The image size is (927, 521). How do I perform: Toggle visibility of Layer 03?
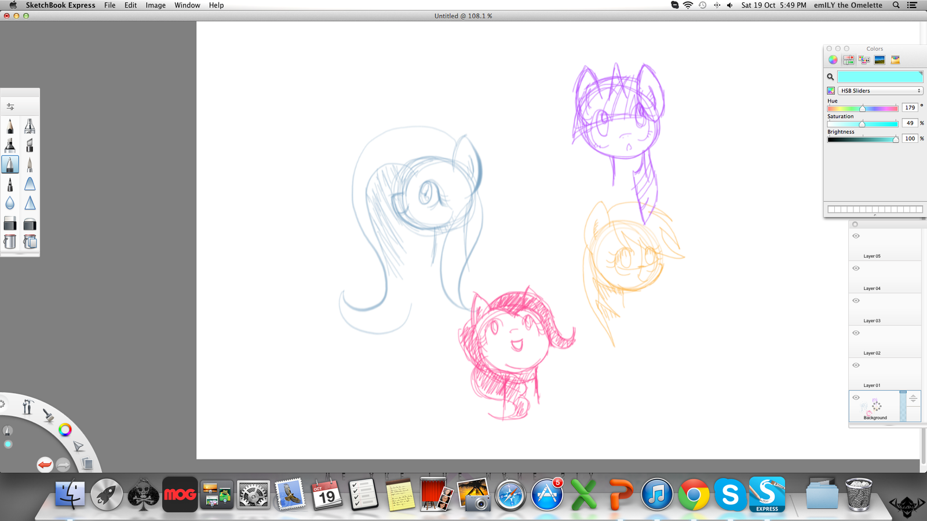856,301
